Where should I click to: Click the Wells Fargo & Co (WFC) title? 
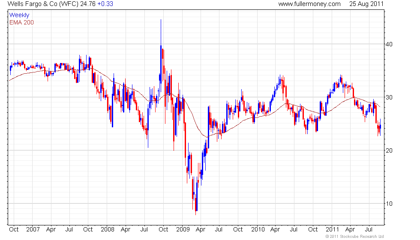tap(43, 4)
